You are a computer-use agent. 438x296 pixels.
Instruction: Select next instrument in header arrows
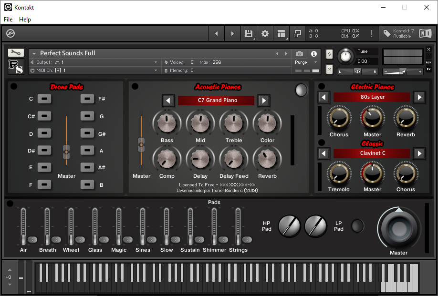286,53
